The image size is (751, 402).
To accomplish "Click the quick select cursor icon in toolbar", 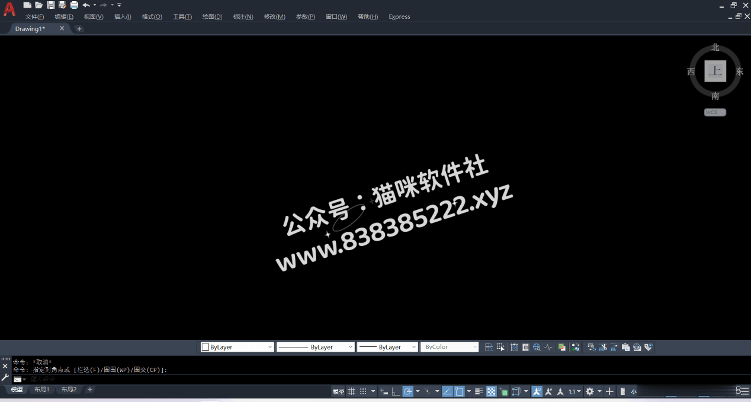I will (x=500, y=347).
